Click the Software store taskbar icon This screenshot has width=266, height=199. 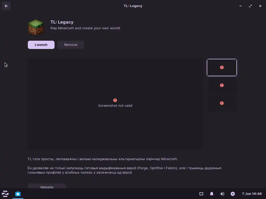pos(18,194)
